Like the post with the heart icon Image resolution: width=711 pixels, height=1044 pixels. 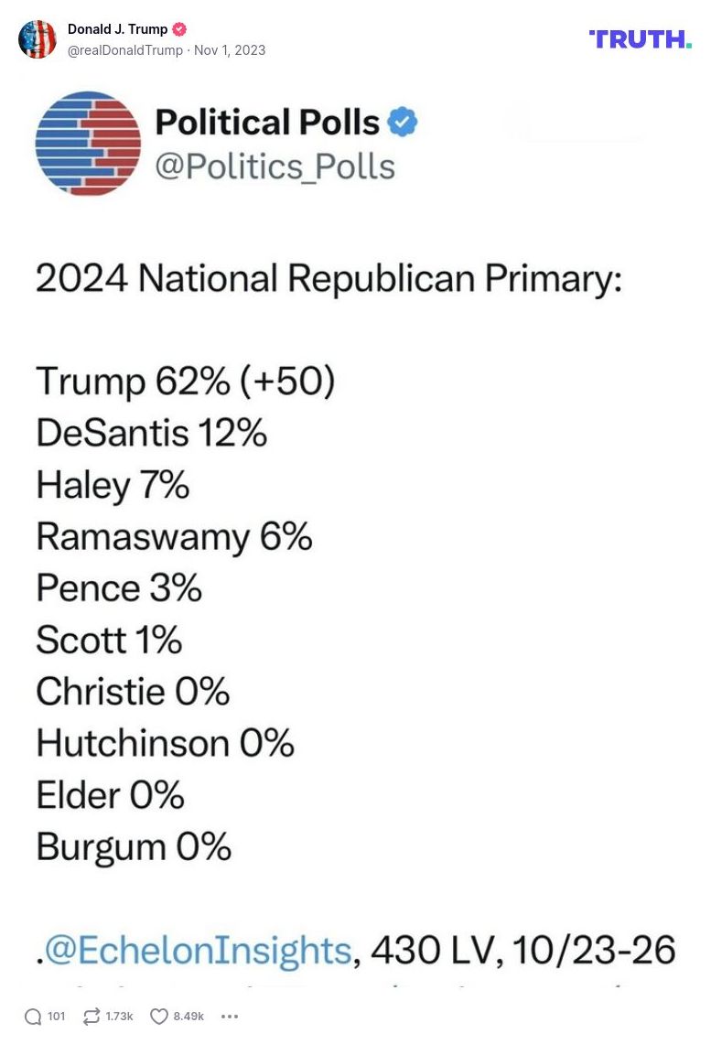159,1017
